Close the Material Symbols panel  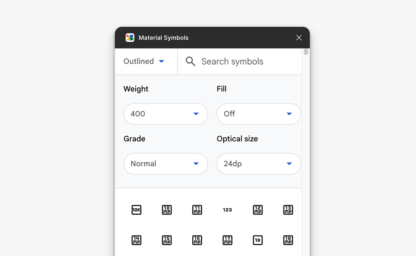[299, 38]
